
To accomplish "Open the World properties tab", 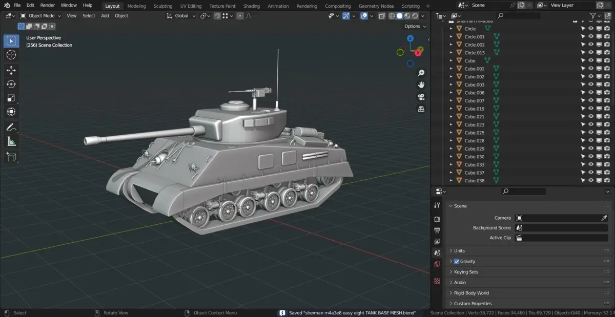I will (437, 264).
